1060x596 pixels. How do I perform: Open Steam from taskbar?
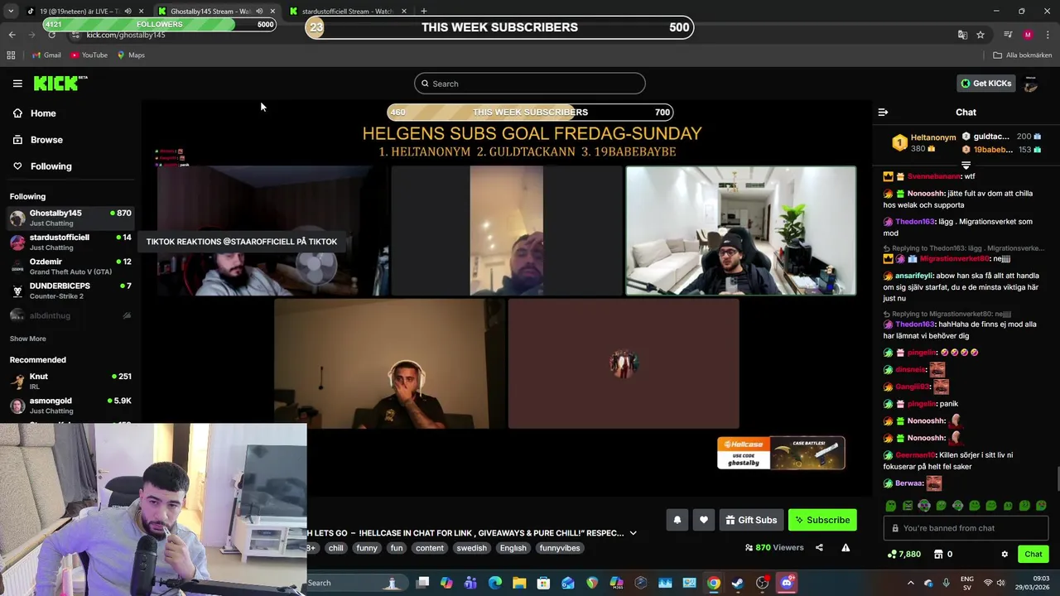737,583
